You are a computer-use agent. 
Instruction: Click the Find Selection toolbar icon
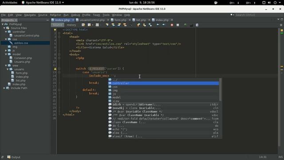click(107, 25)
